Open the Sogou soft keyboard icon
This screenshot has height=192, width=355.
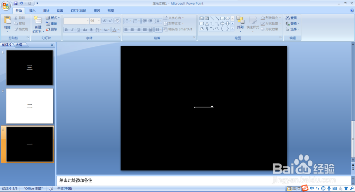pyautogui.click(x=335, y=188)
